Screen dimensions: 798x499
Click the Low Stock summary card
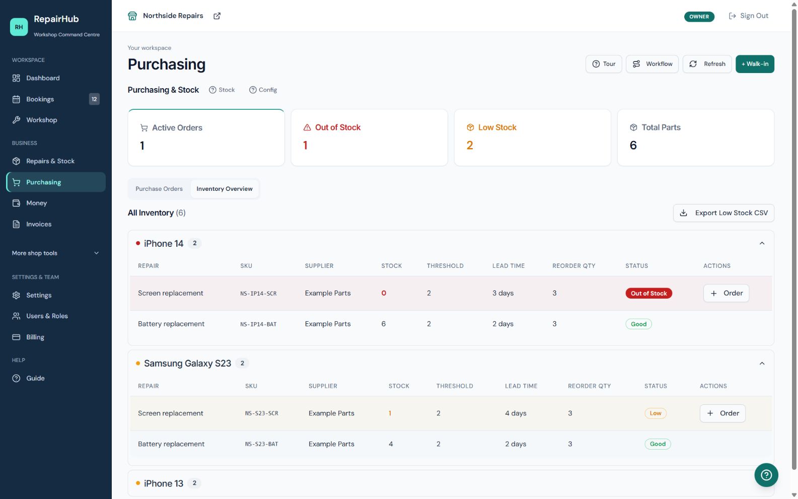[x=533, y=137]
